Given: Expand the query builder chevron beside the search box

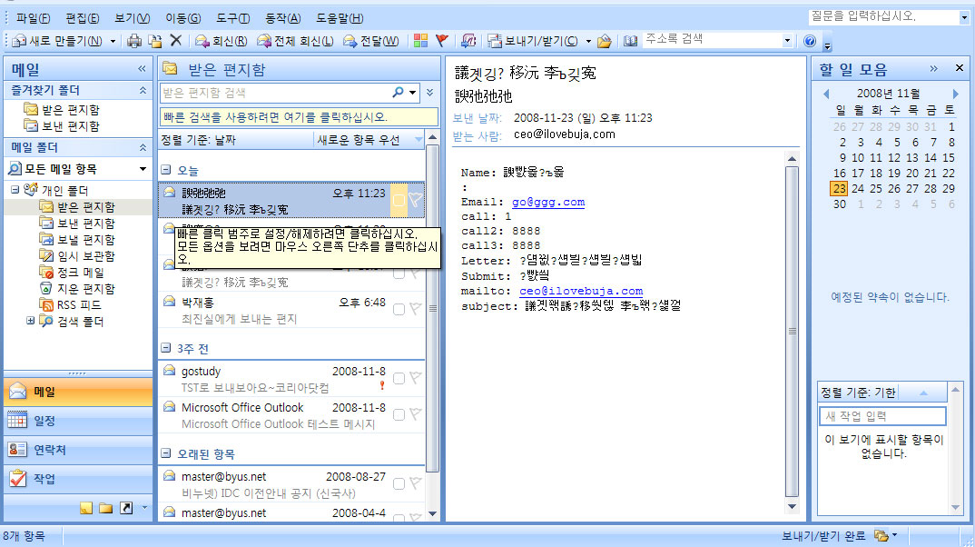Looking at the screenshot, I should [x=429, y=92].
